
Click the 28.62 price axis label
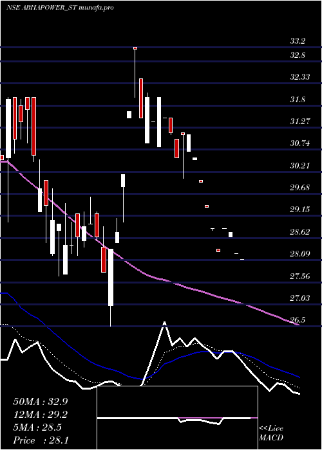pos(300,232)
